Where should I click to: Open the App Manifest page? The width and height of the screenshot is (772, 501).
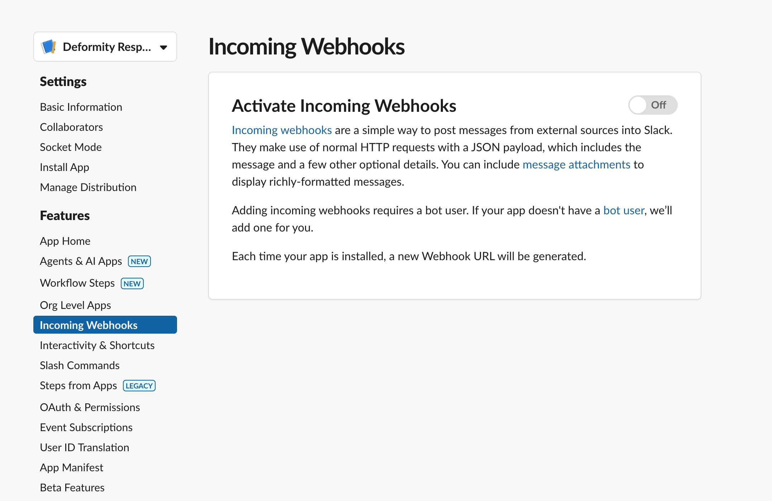pos(71,467)
